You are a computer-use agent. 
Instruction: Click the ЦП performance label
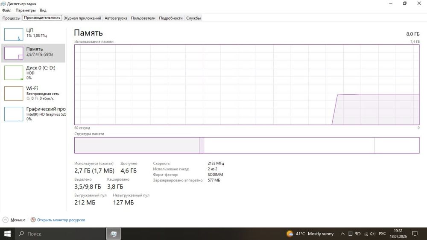[x=30, y=30]
